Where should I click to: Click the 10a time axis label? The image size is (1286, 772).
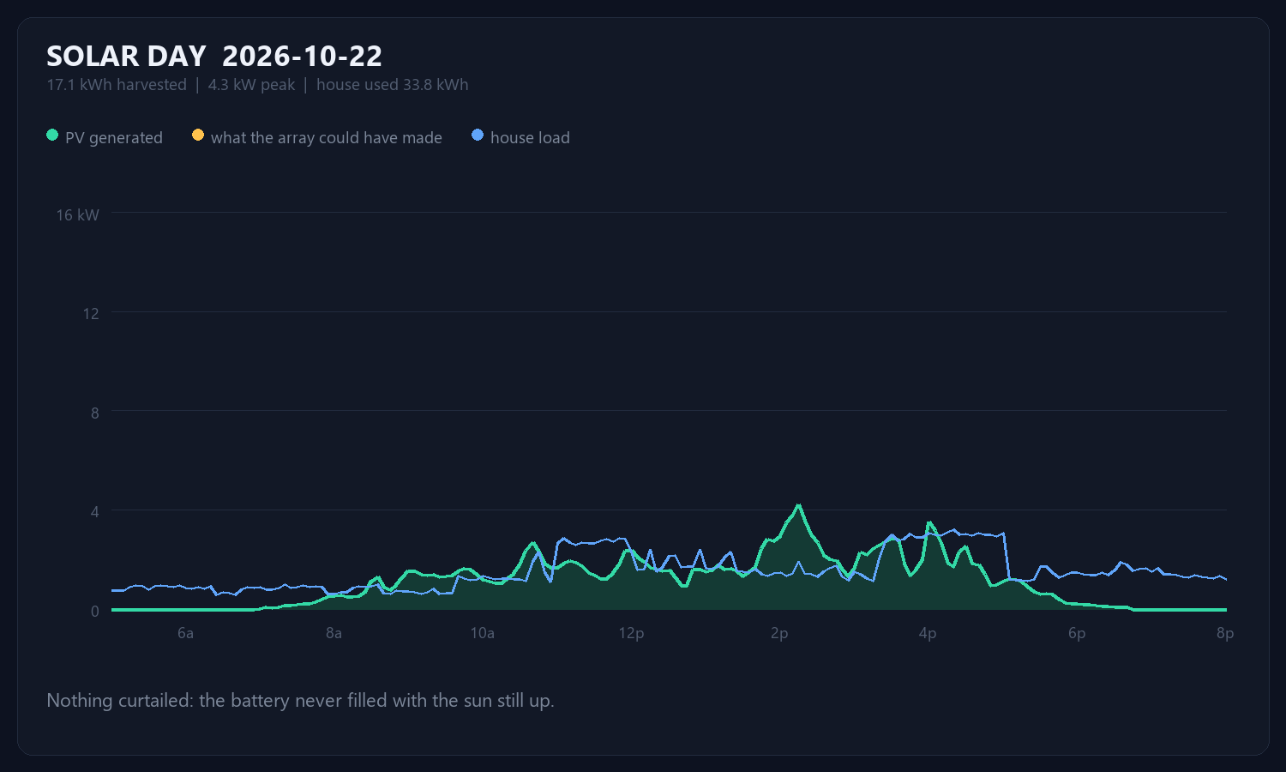coord(482,634)
